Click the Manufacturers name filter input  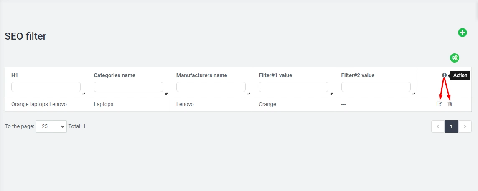(x=211, y=87)
